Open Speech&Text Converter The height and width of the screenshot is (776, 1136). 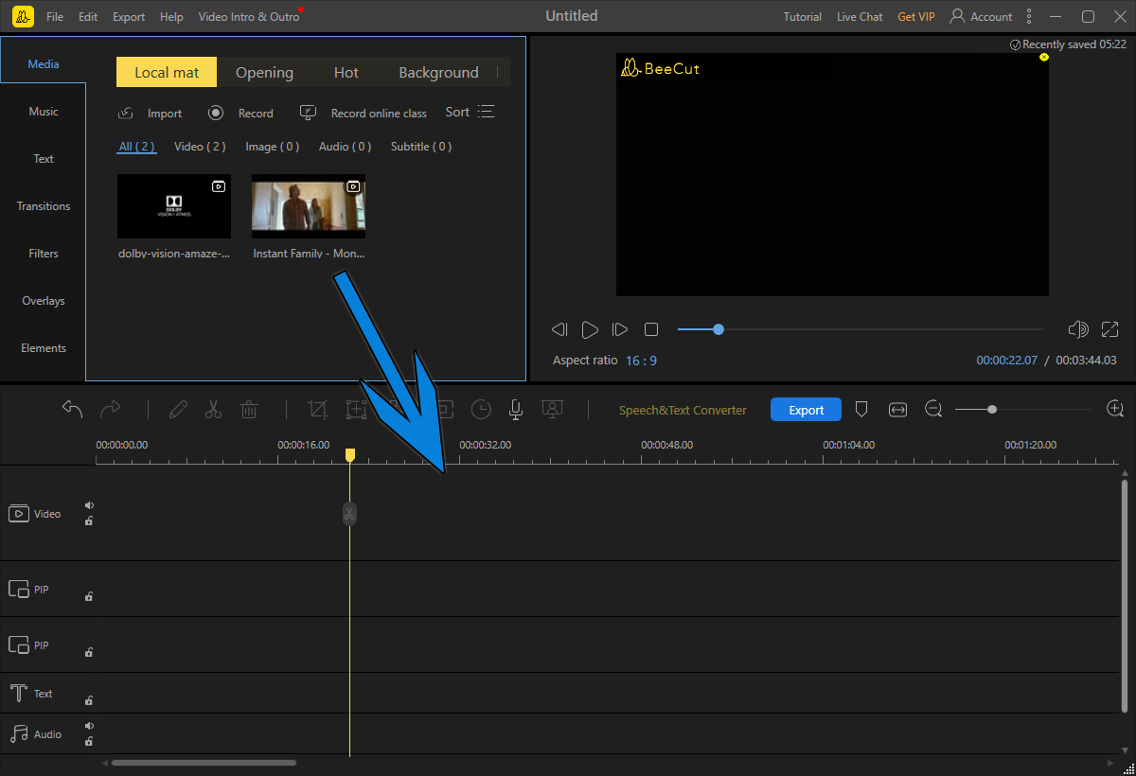[x=683, y=410]
